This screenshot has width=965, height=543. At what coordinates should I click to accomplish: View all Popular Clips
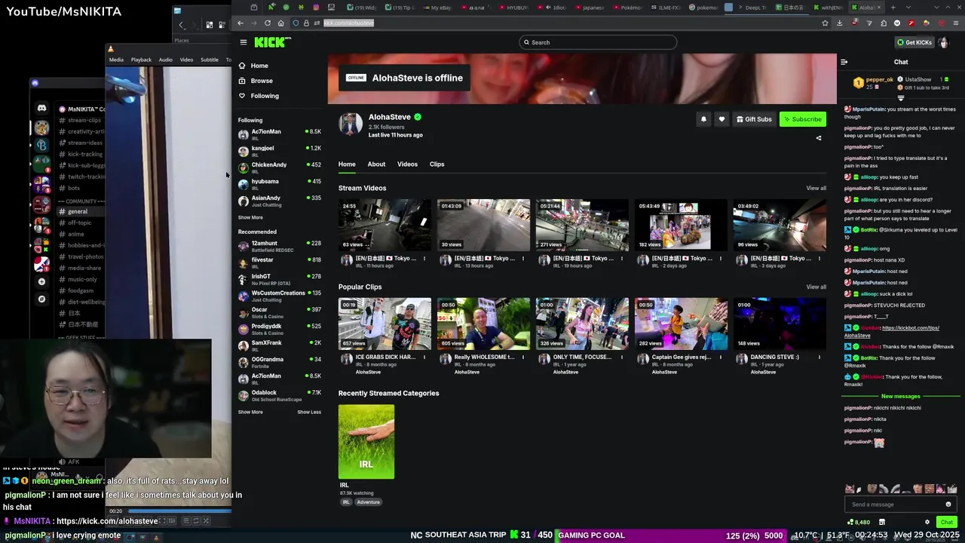[x=816, y=287]
